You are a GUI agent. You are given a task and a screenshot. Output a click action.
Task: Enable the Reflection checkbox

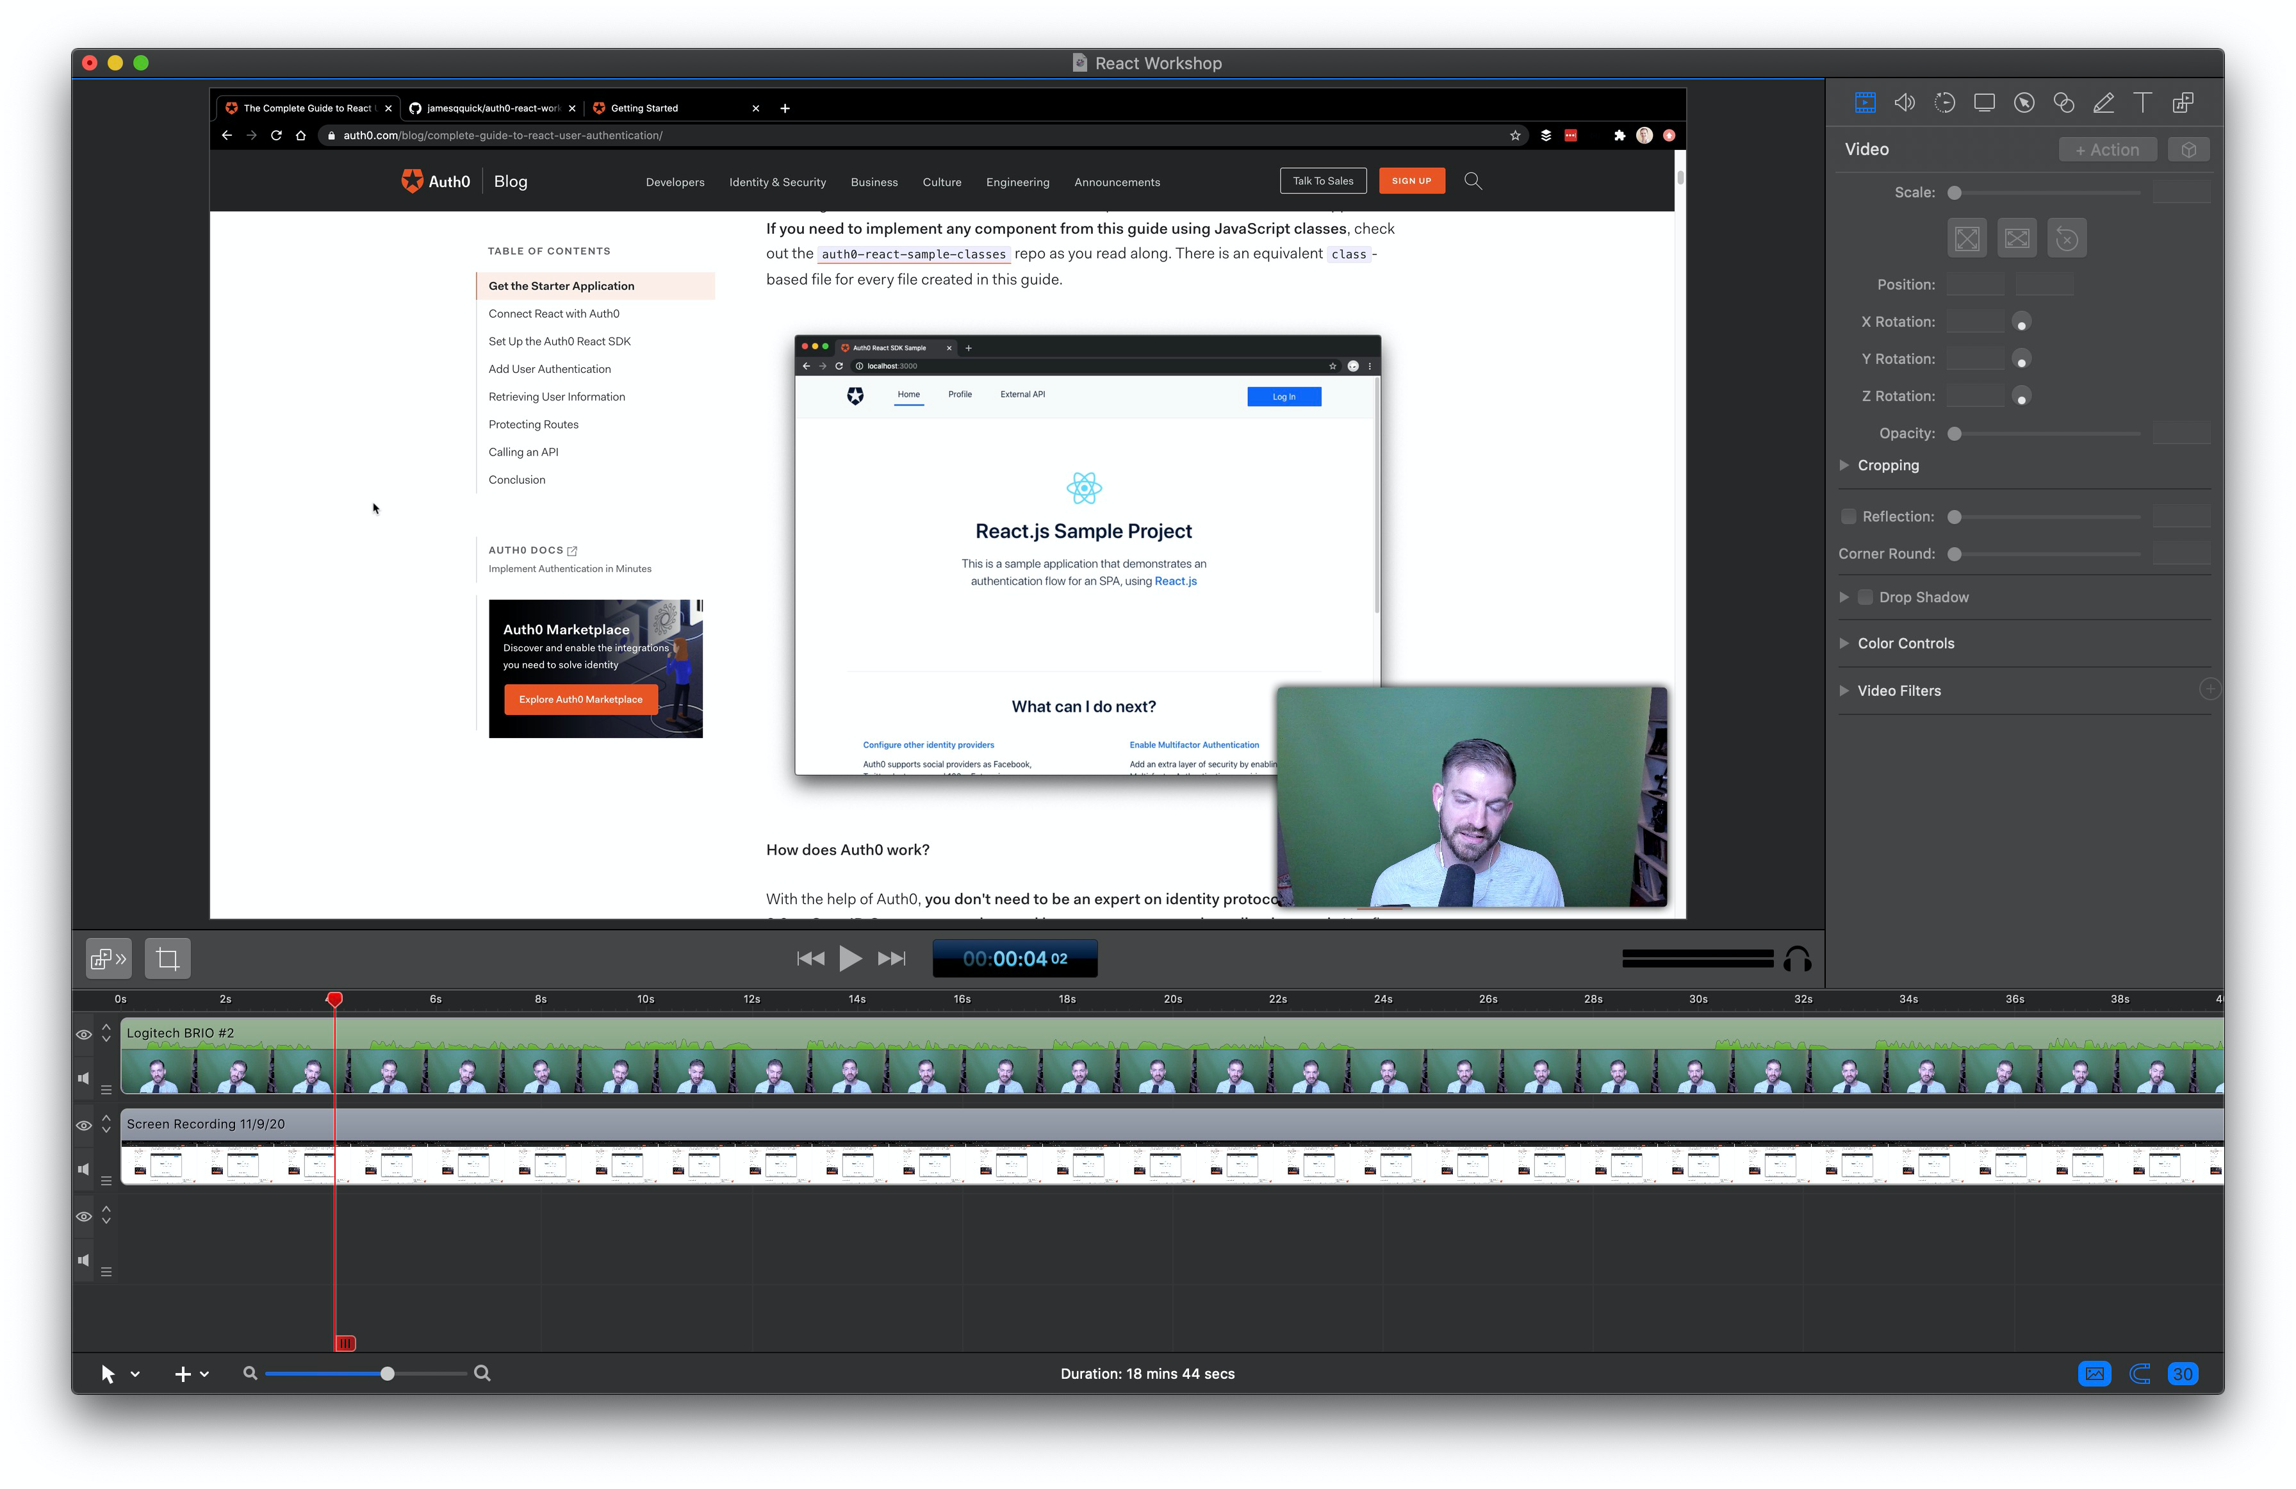1848,516
